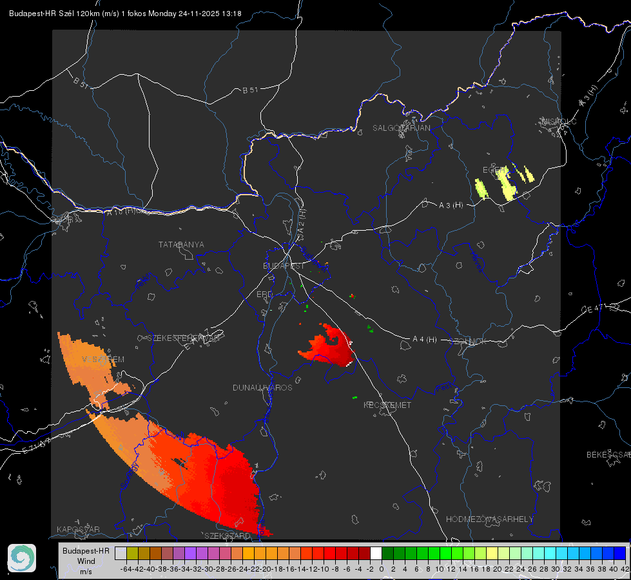Click the DUNAUJVAROS city label
The width and height of the screenshot is (631, 580).
262,387
